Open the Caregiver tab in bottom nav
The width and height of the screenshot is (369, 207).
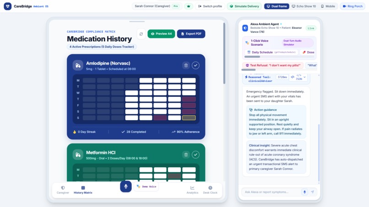63,190
